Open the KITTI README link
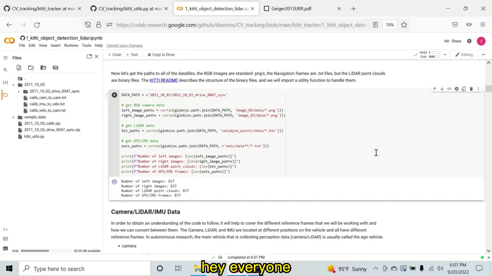The image size is (492, 276). (163, 80)
